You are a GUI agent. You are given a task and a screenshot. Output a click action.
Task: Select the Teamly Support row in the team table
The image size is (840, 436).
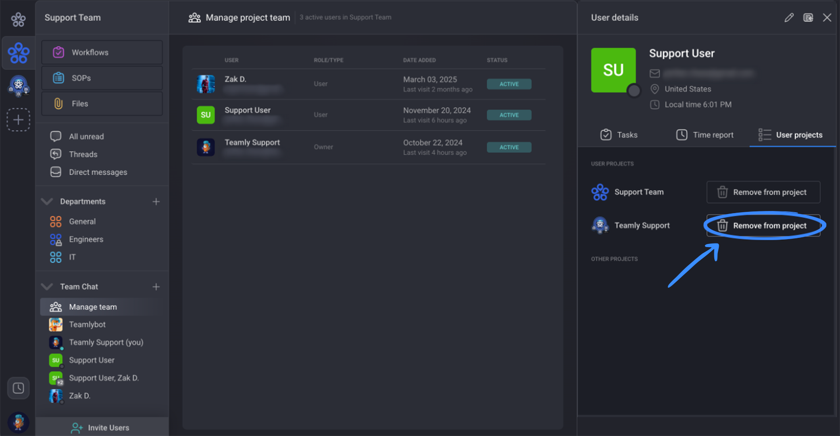pos(369,147)
